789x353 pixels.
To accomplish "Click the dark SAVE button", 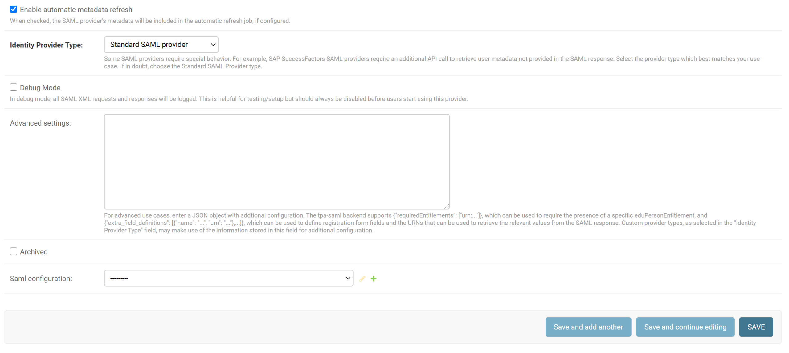I will point(756,327).
